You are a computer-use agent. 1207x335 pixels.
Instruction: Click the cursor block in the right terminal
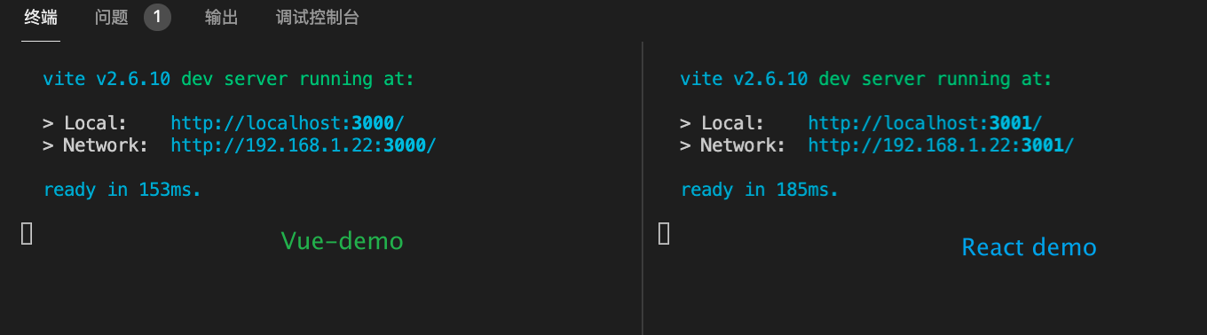click(x=664, y=234)
